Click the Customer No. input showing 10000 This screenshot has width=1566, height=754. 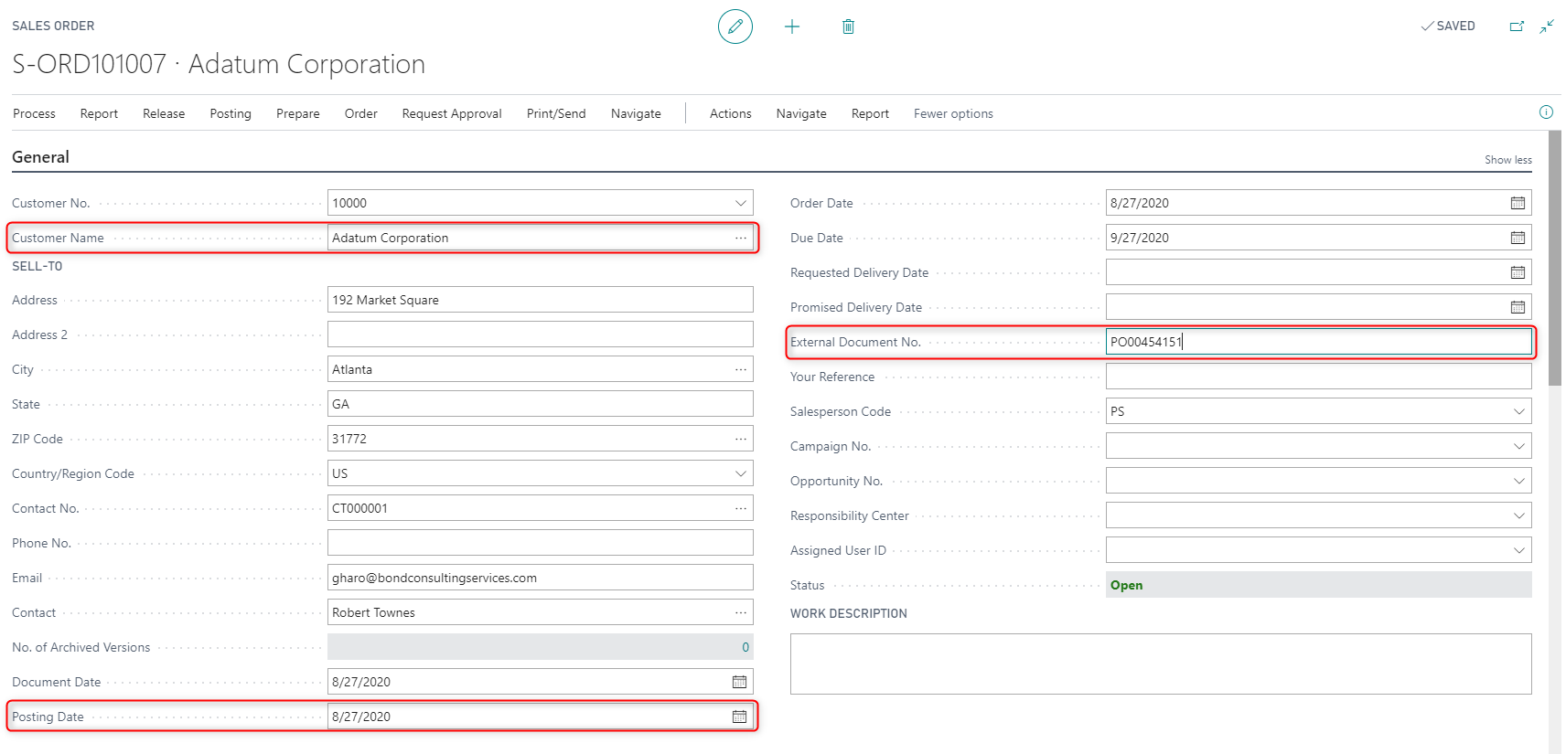tap(540, 203)
